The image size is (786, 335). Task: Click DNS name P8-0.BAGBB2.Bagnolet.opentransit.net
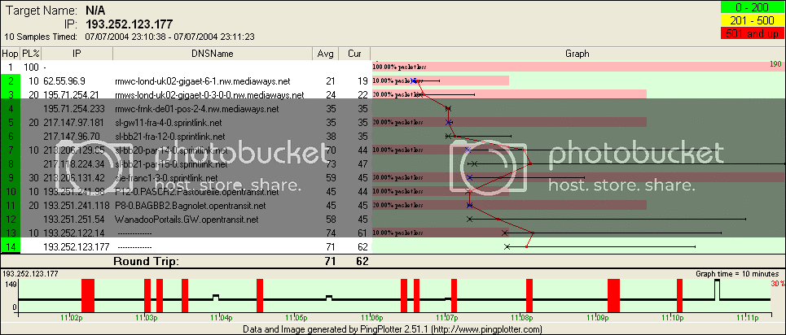click(x=190, y=205)
